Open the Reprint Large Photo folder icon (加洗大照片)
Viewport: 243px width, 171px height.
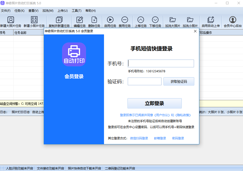[172, 20]
